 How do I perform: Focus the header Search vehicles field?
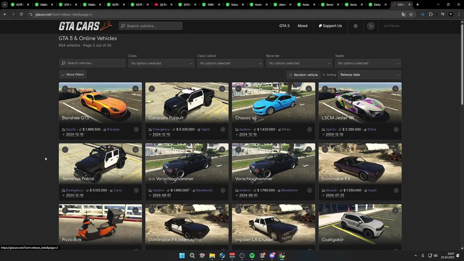[150, 26]
